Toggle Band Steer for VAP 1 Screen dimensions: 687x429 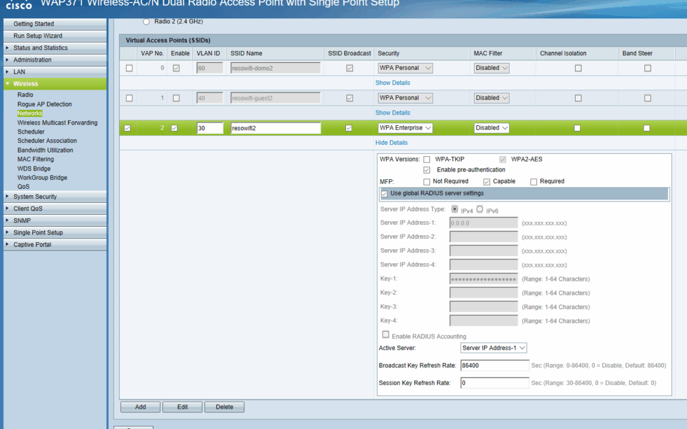coord(648,98)
